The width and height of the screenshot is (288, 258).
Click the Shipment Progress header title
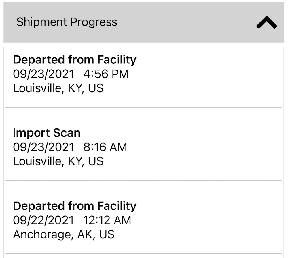coord(67,22)
